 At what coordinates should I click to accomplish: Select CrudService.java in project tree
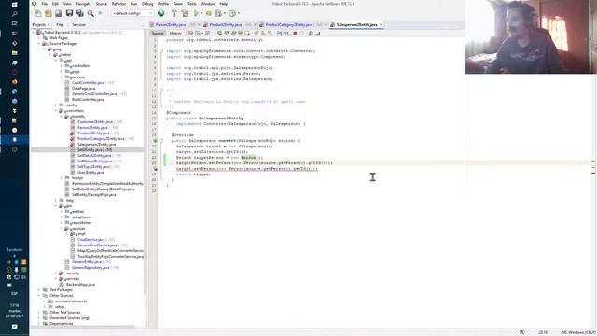[x=91, y=240]
